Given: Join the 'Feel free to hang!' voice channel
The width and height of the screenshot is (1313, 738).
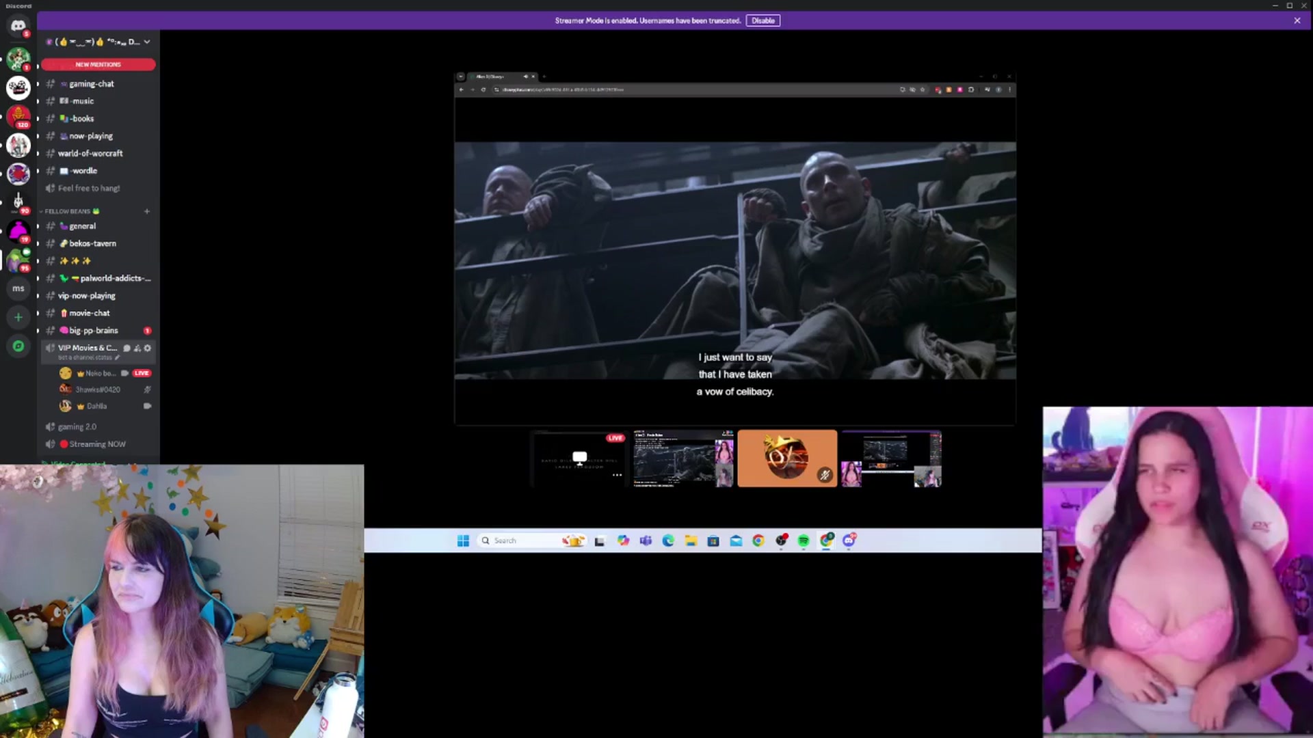Looking at the screenshot, I should [98, 189].
